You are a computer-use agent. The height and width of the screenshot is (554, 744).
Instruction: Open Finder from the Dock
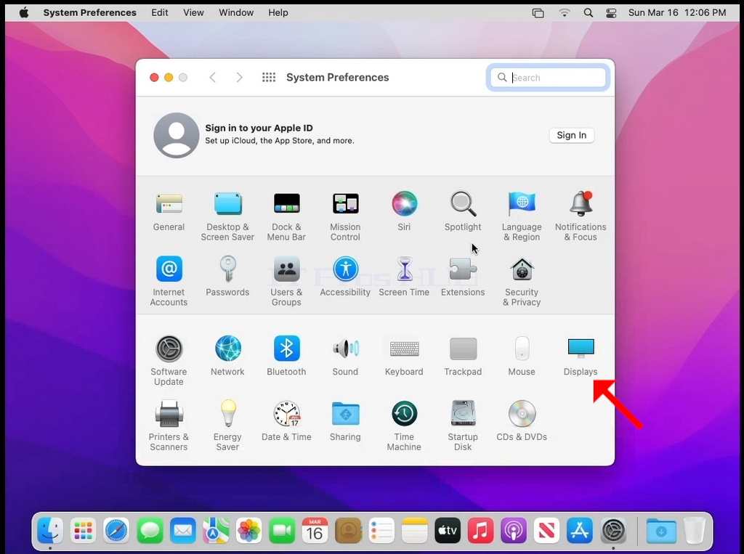point(50,530)
